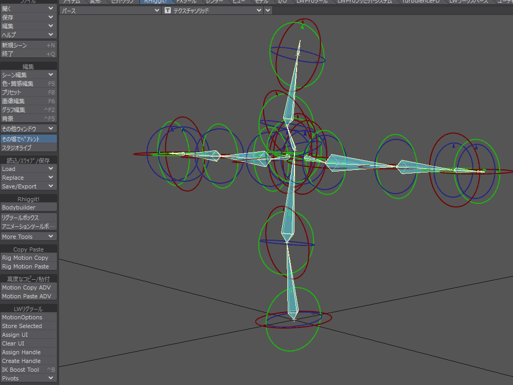The image size is (513, 385).
Task: Open the パース view type dropdown
Action: (x=110, y=11)
